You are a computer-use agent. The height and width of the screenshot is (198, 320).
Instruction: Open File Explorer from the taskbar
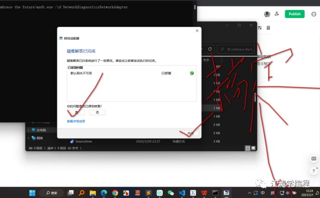[92, 193]
